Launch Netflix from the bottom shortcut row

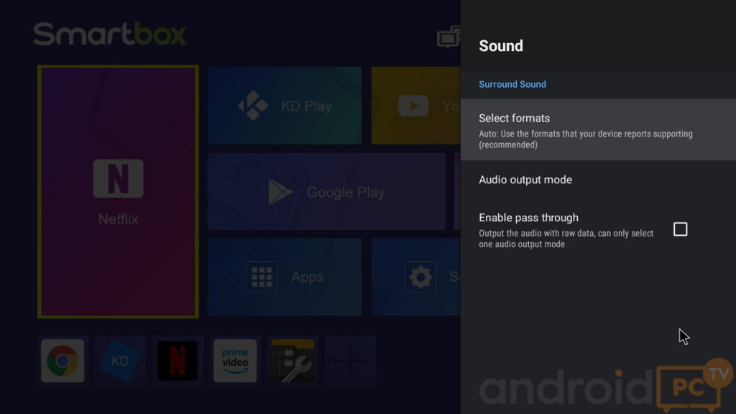coord(178,360)
